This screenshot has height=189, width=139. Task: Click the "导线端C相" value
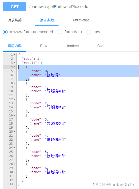(x=55, y=123)
